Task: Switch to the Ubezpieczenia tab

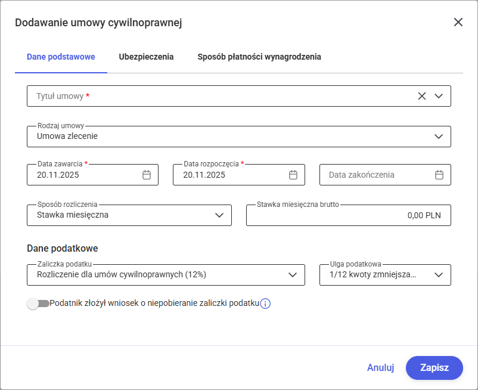Action: tap(146, 57)
